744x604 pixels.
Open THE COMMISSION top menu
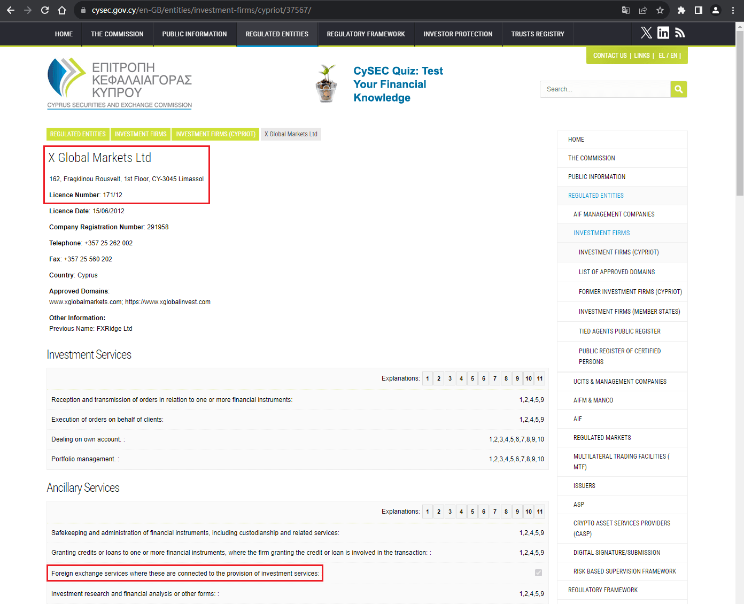[117, 34]
